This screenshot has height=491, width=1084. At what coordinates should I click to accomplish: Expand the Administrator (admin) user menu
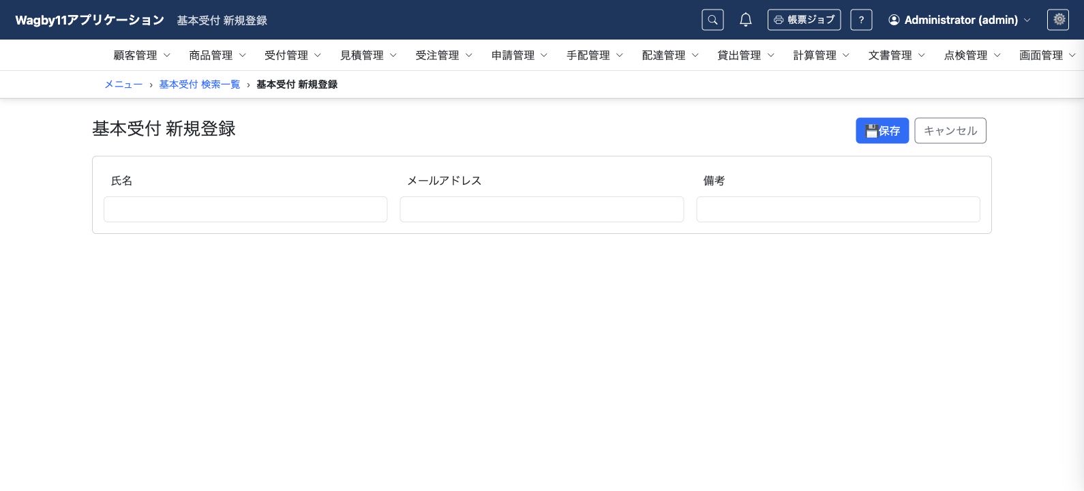[x=960, y=20]
